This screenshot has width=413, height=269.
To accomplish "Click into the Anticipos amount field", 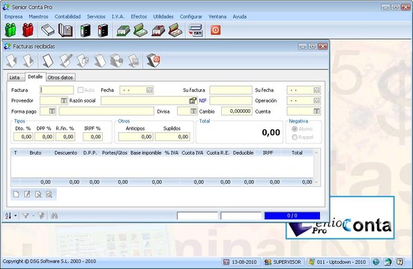I will click(x=136, y=137).
